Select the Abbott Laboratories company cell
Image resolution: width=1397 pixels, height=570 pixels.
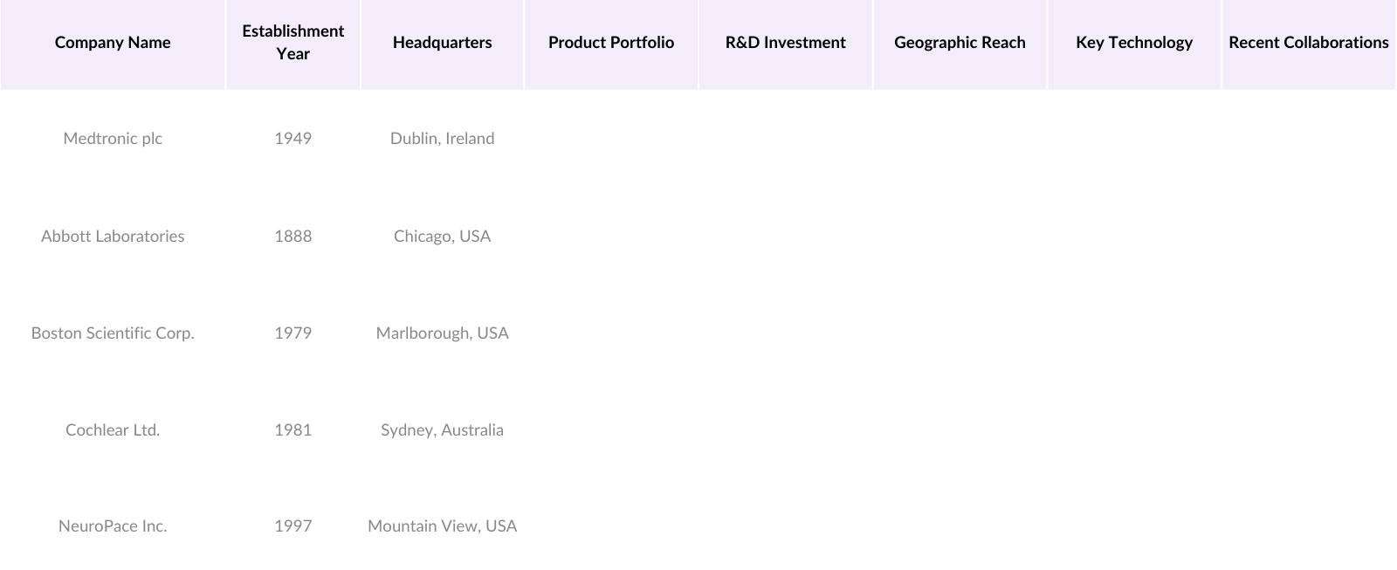click(113, 237)
